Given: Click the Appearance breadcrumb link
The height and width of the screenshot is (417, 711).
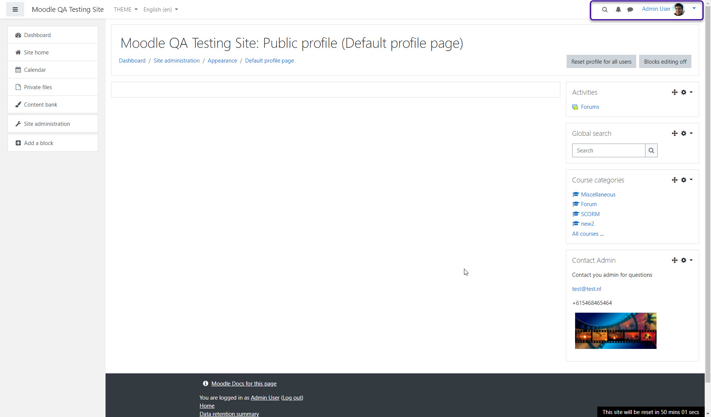Looking at the screenshot, I should (x=222, y=61).
